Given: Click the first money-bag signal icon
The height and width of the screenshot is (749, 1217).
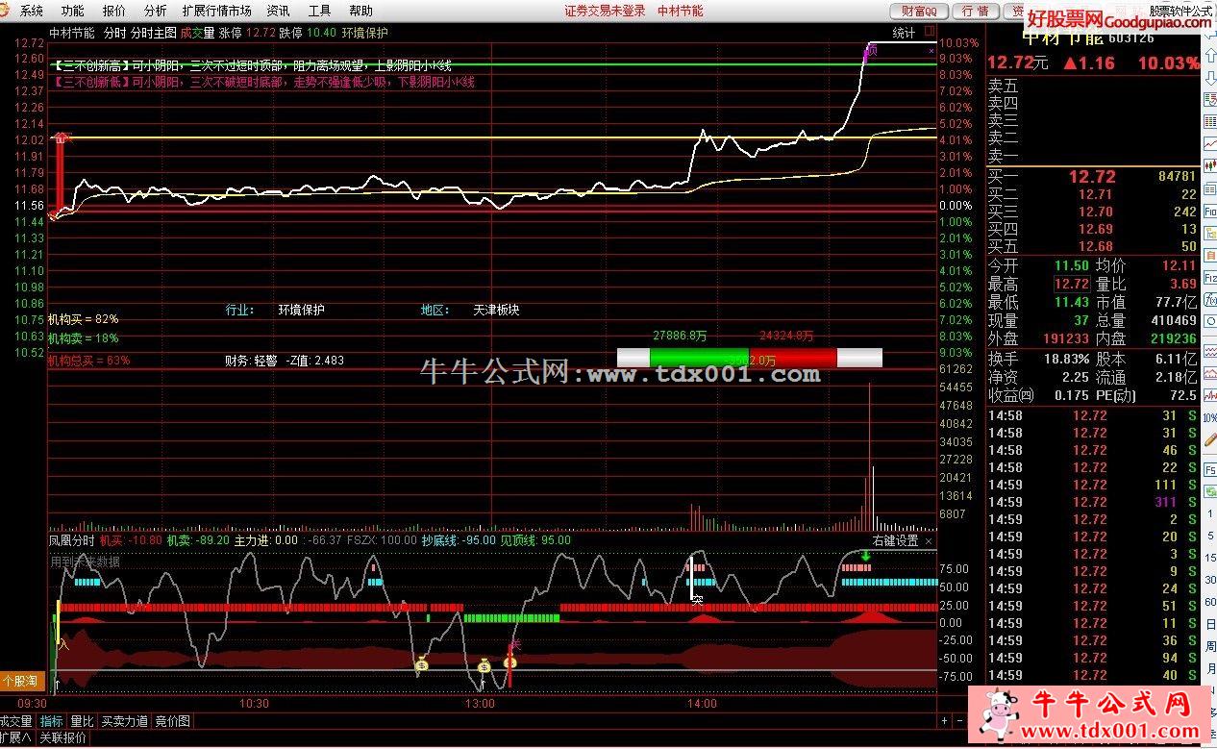Looking at the screenshot, I should [420, 663].
